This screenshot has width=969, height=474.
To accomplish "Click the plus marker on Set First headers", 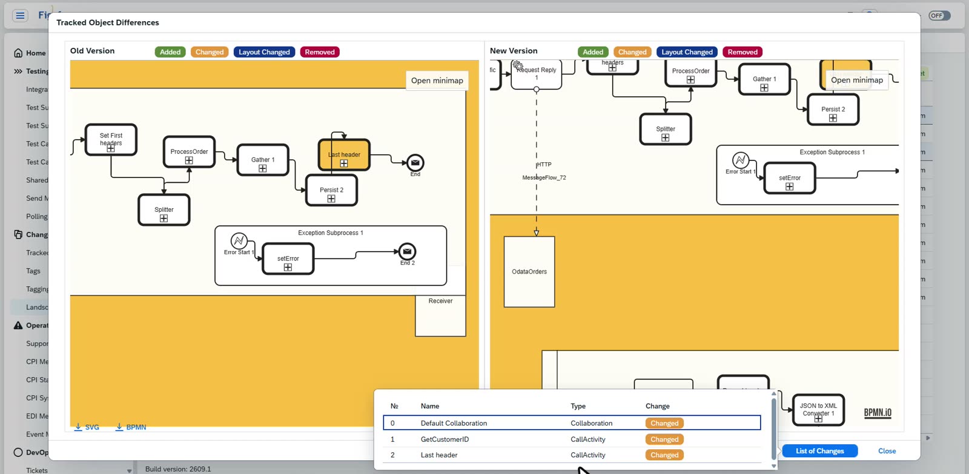I will (111, 148).
